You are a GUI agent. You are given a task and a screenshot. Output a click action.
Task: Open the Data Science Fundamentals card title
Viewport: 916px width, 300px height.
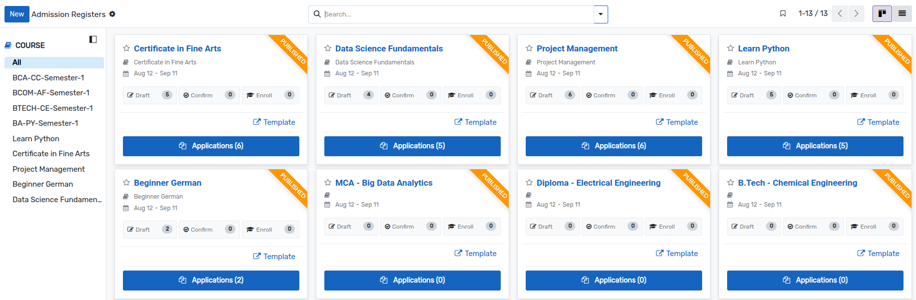pyautogui.click(x=389, y=48)
